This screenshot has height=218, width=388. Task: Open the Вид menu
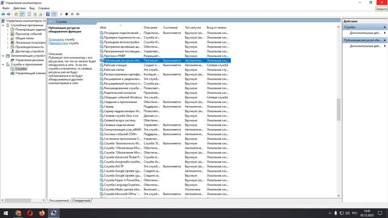pos(32,8)
